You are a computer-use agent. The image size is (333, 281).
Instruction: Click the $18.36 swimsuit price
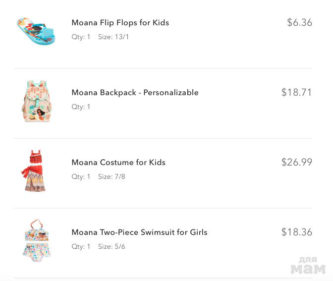coord(296,232)
